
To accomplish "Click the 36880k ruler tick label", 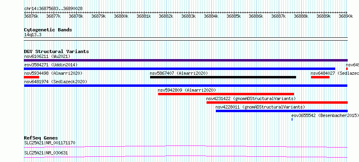I will (121, 16).
